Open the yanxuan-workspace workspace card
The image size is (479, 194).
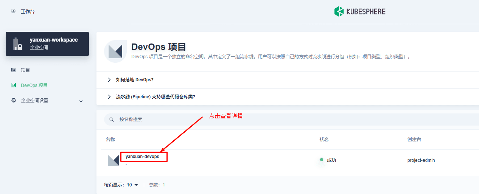point(47,44)
